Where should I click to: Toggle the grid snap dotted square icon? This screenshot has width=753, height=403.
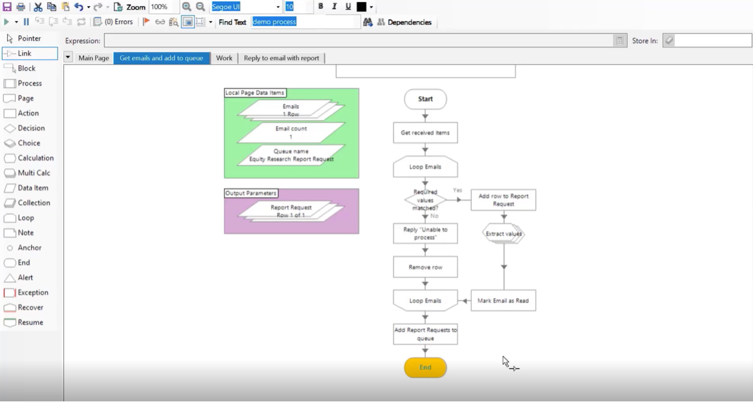pyautogui.click(x=201, y=22)
